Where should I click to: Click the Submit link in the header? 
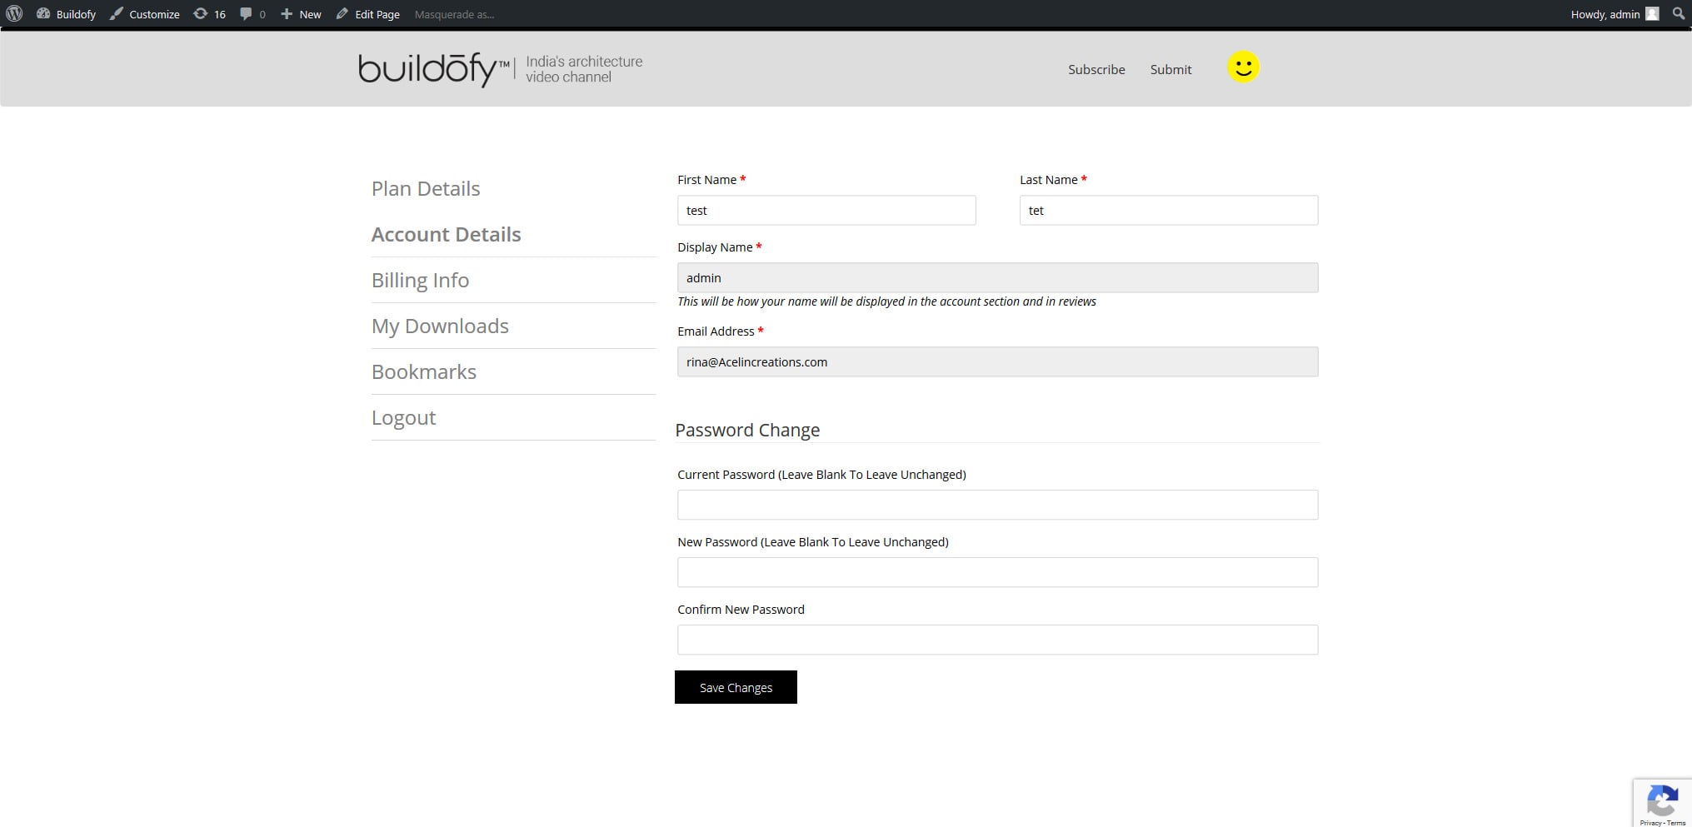1170,69
